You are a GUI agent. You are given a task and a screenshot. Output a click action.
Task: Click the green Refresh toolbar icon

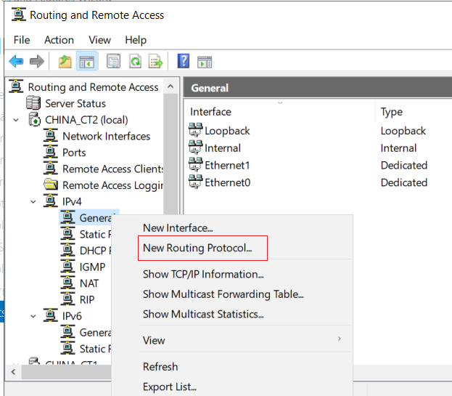[x=135, y=62]
